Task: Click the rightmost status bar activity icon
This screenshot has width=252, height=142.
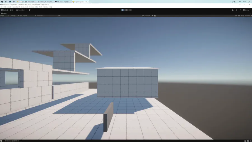Action: tap(251, 141)
